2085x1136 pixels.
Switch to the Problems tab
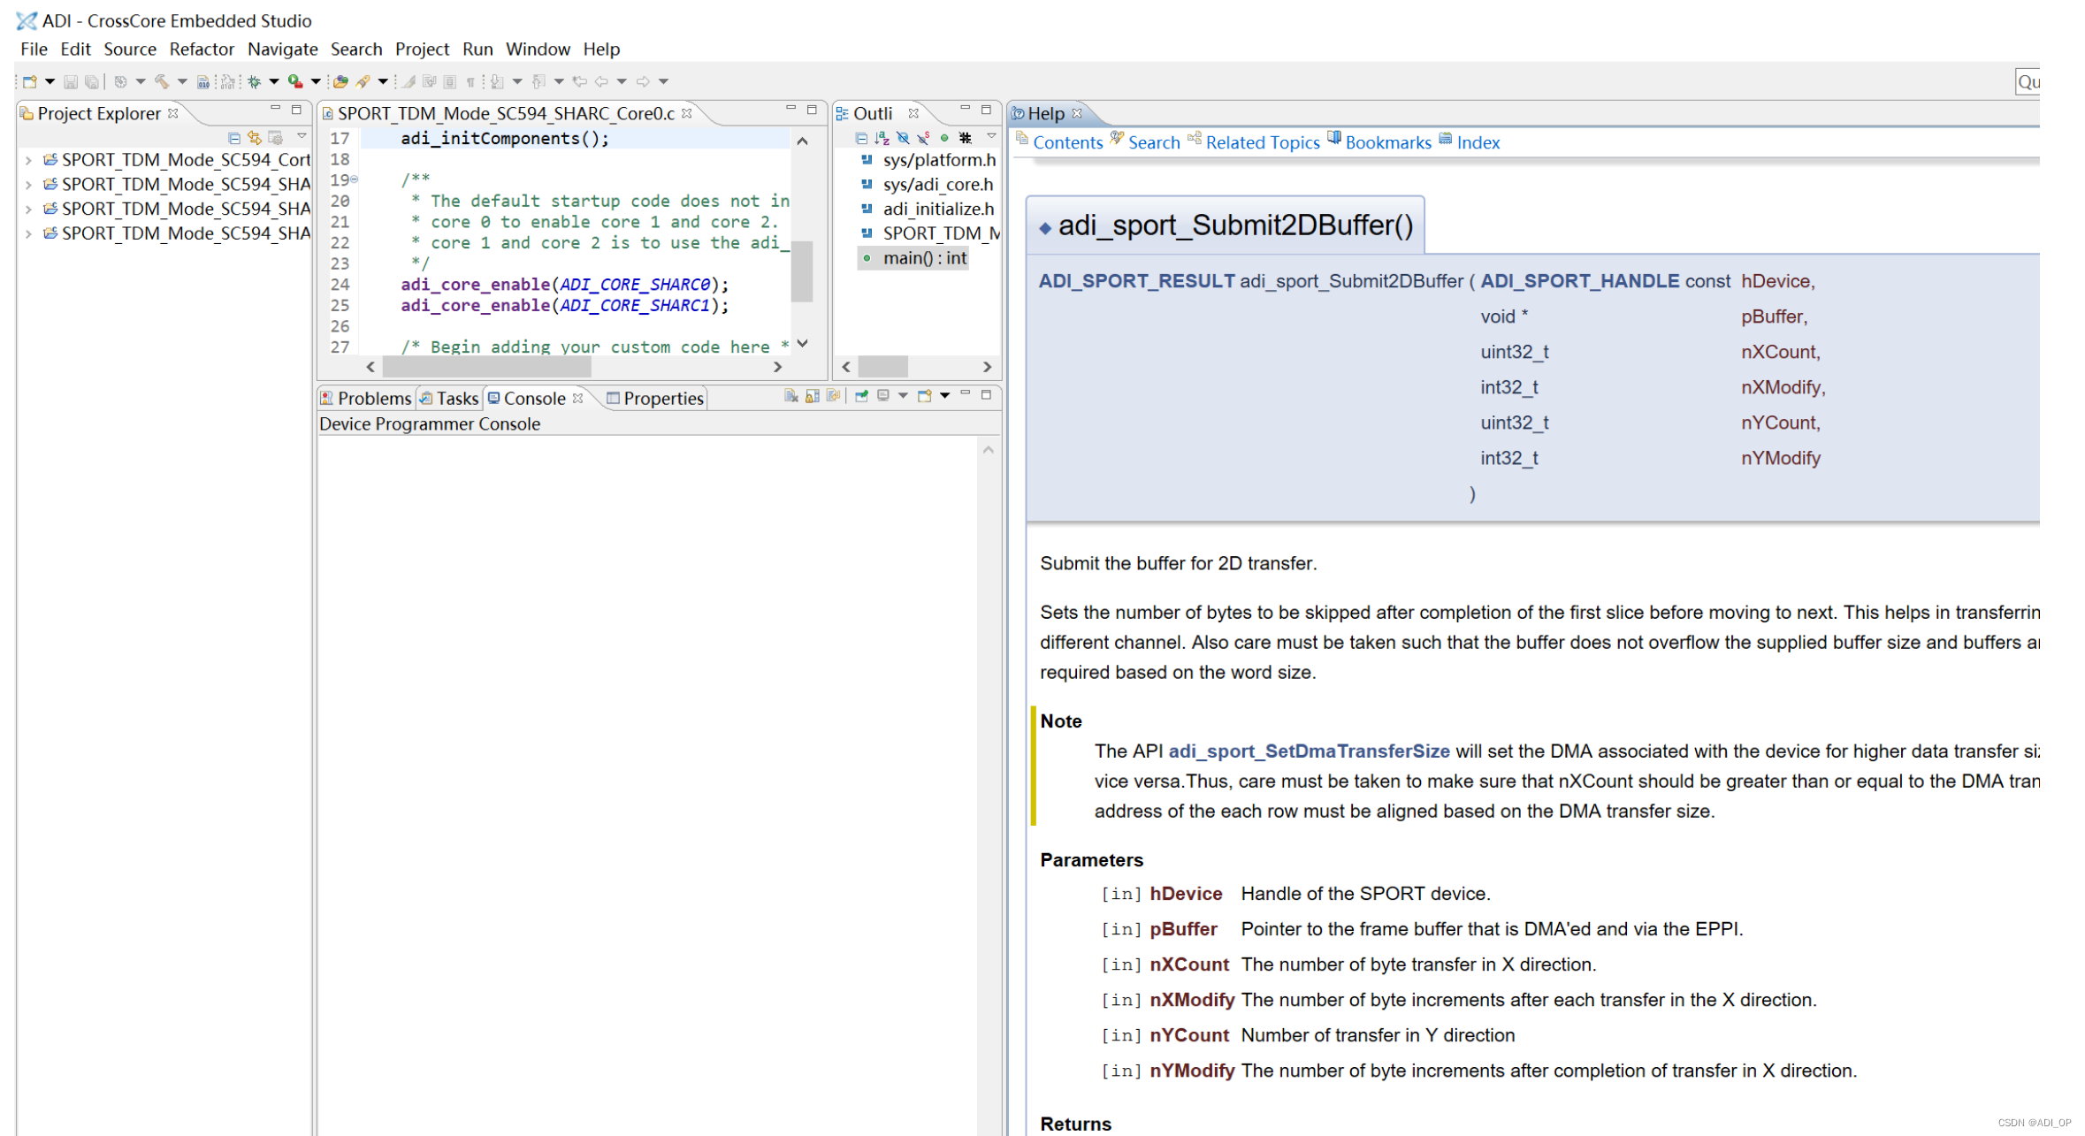coord(366,399)
